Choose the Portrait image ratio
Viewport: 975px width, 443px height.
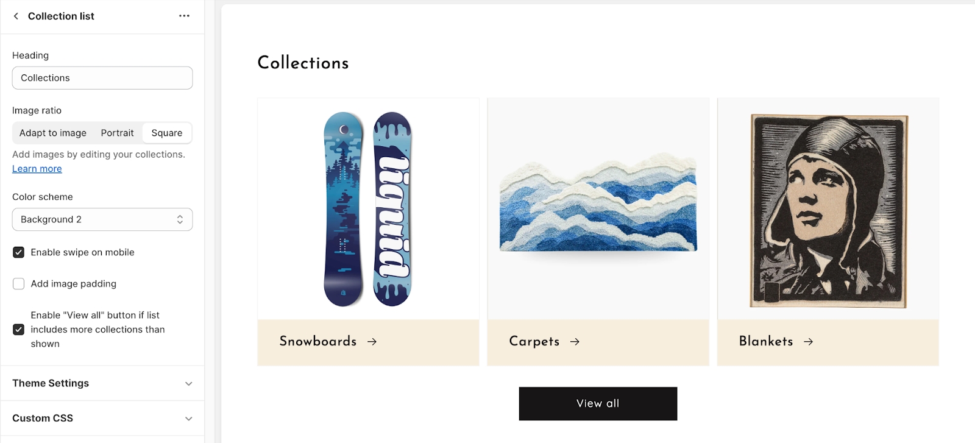tap(117, 133)
